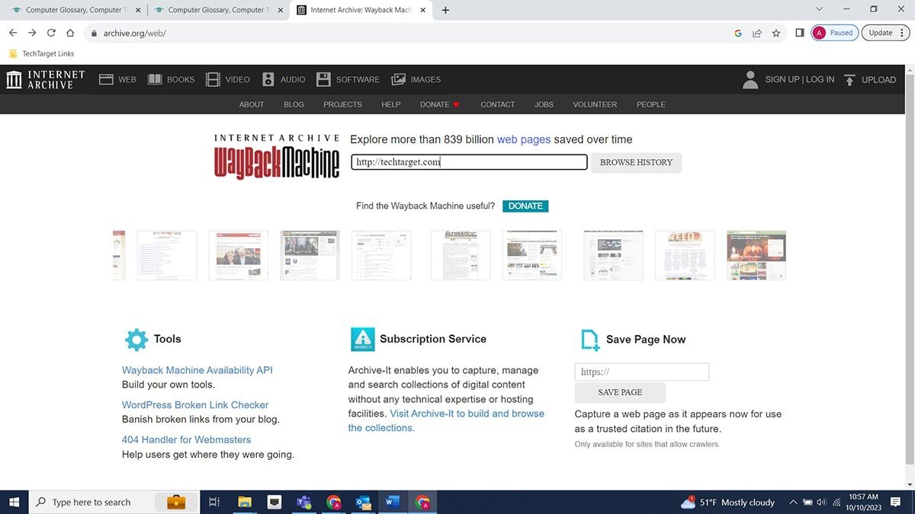
Task: Click the WordPress Broken Link Checker link
Action: pyautogui.click(x=195, y=405)
